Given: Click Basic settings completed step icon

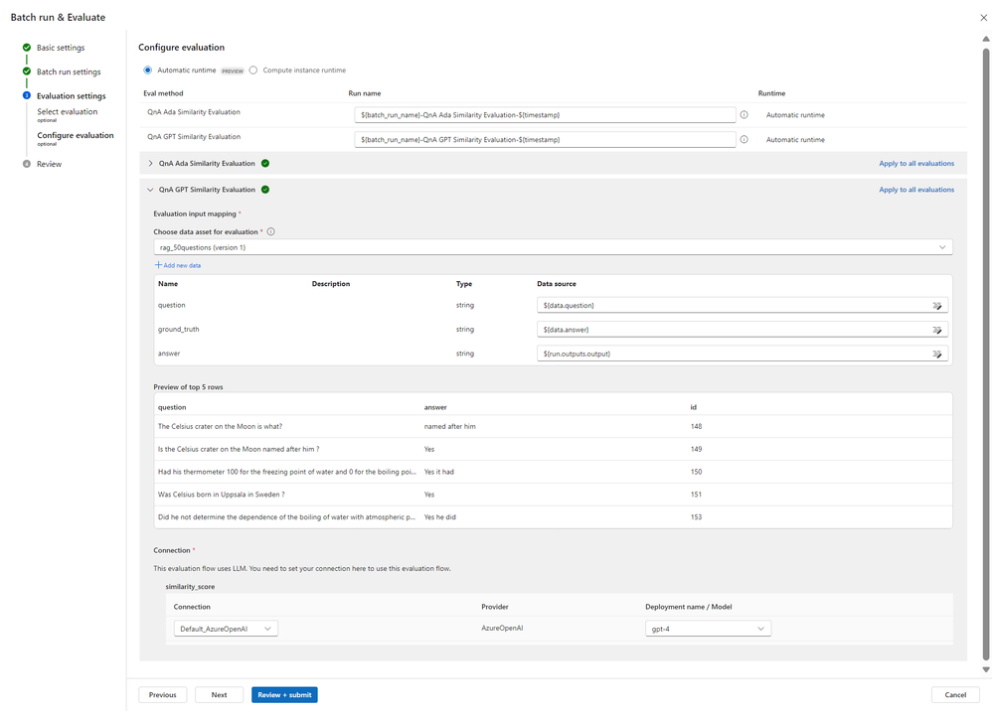Looking at the screenshot, I should [x=27, y=48].
